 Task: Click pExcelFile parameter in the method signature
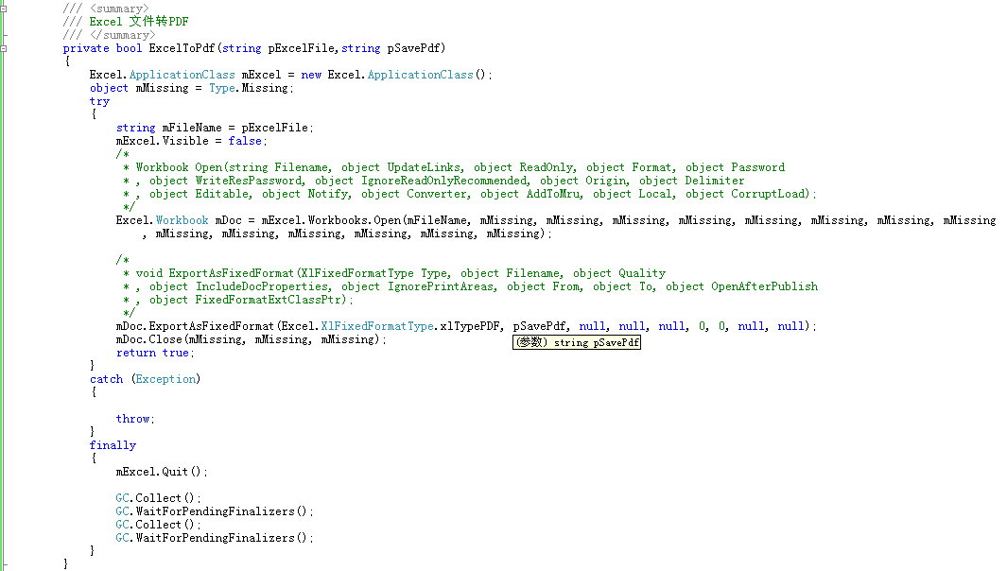302,48
